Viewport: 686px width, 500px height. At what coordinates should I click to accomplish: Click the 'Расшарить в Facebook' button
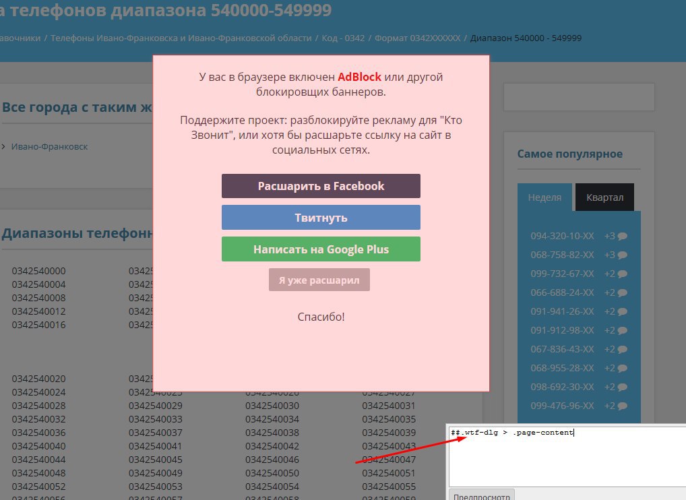321,186
